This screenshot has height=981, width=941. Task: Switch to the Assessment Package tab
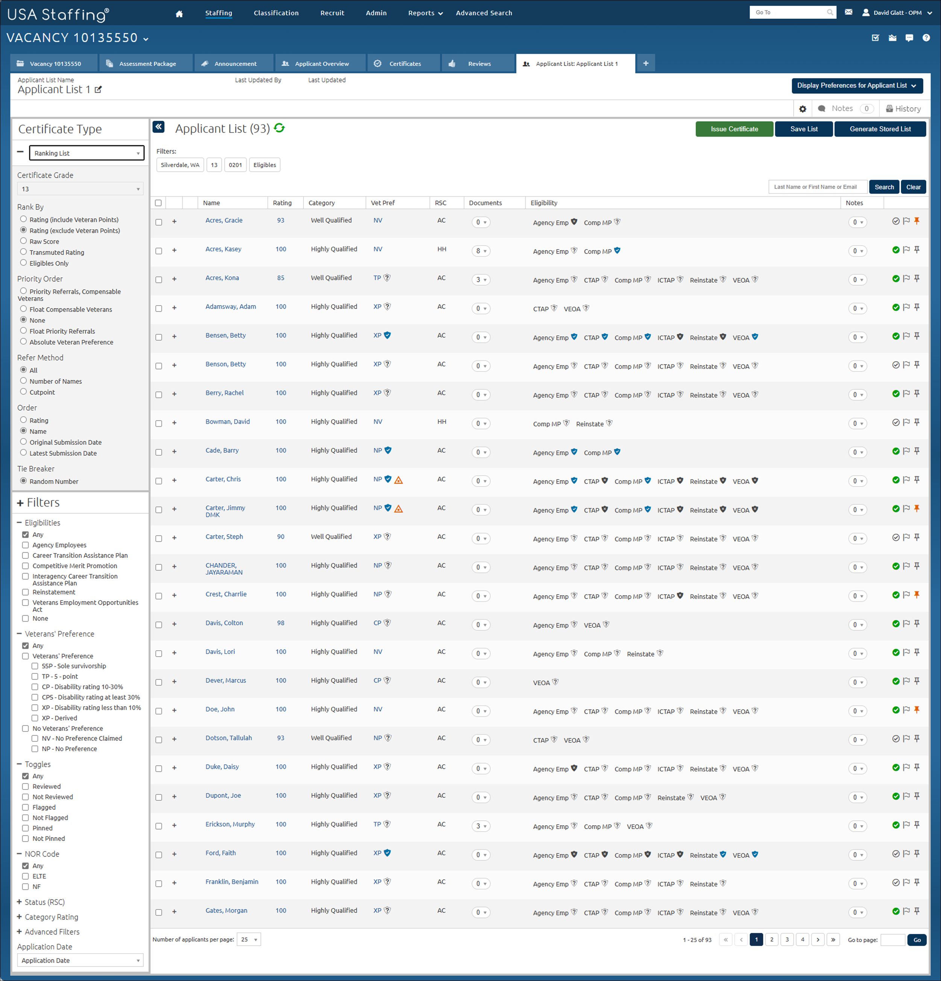coord(147,64)
